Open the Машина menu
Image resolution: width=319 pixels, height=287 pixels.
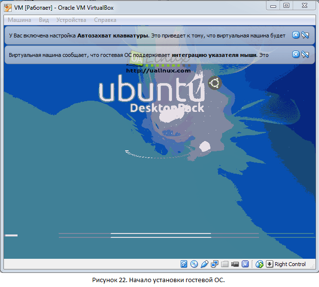click(19, 20)
